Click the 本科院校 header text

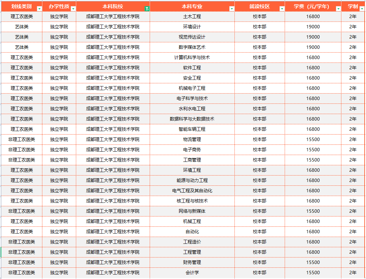[x=113, y=6]
